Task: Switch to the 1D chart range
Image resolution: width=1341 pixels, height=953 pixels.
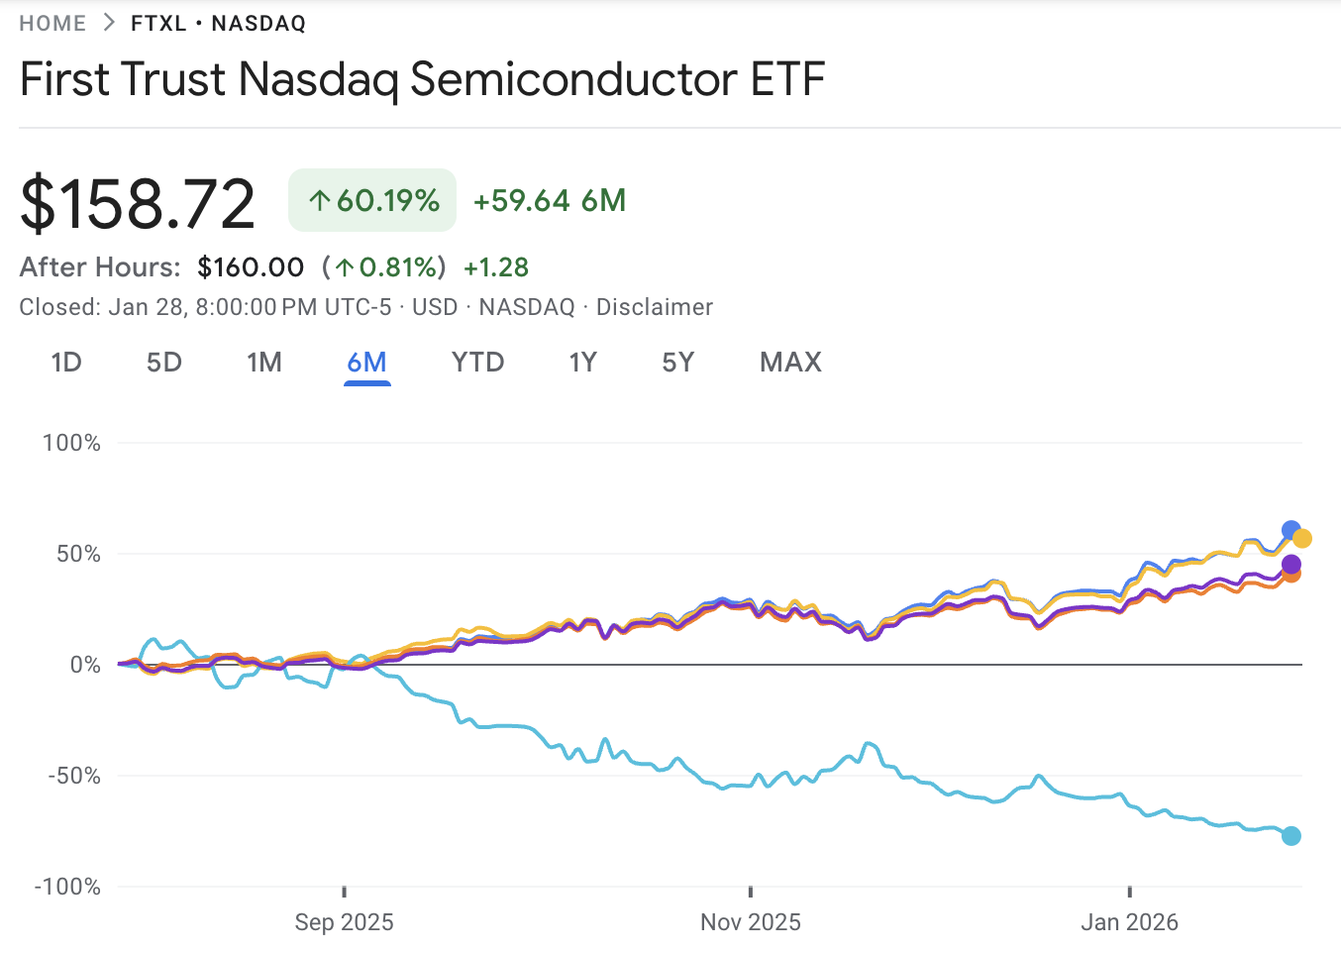Action: click(x=65, y=363)
